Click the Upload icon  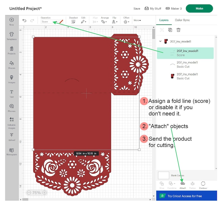(x=11, y=135)
